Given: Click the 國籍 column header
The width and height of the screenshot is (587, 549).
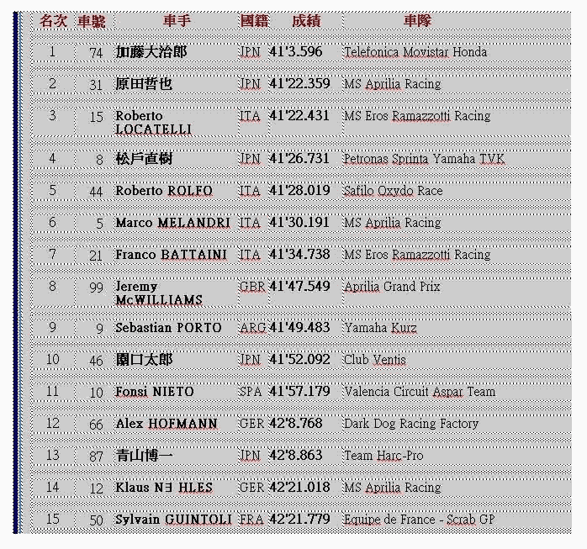Looking at the screenshot, I should pyautogui.click(x=253, y=21).
